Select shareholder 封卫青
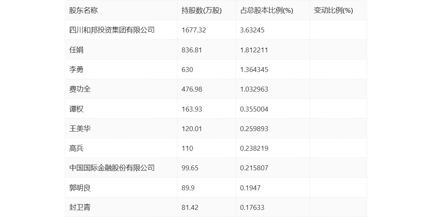Screen dimensions: 432x217 point(80,207)
